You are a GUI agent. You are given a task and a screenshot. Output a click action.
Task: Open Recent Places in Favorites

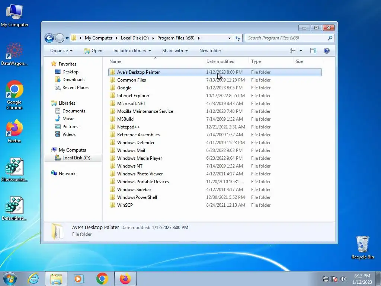click(76, 87)
